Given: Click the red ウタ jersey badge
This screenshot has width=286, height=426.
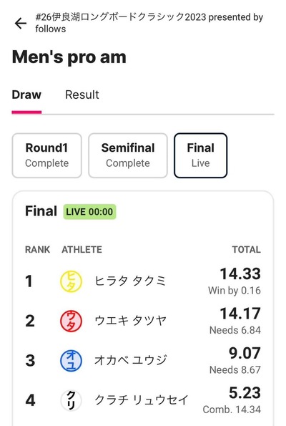Looking at the screenshot, I should [x=71, y=321].
